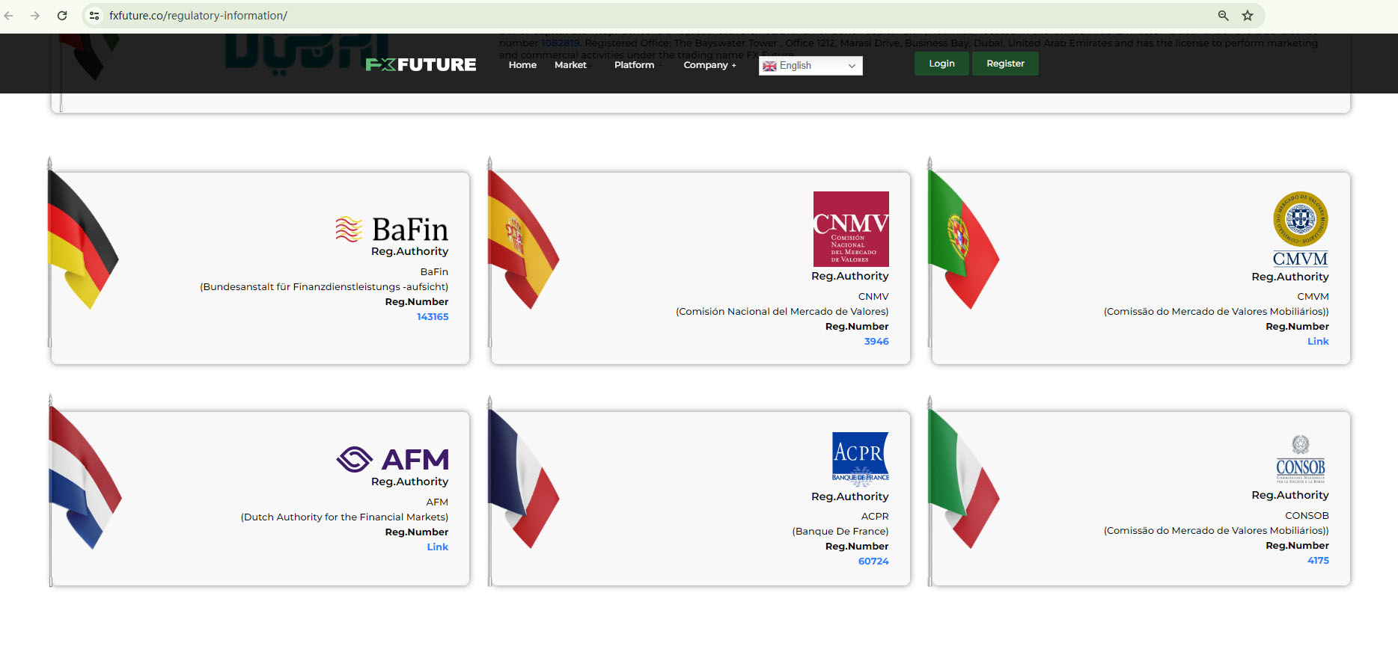Open the AFM registration Link
The width and height of the screenshot is (1398, 646).
tap(438, 547)
